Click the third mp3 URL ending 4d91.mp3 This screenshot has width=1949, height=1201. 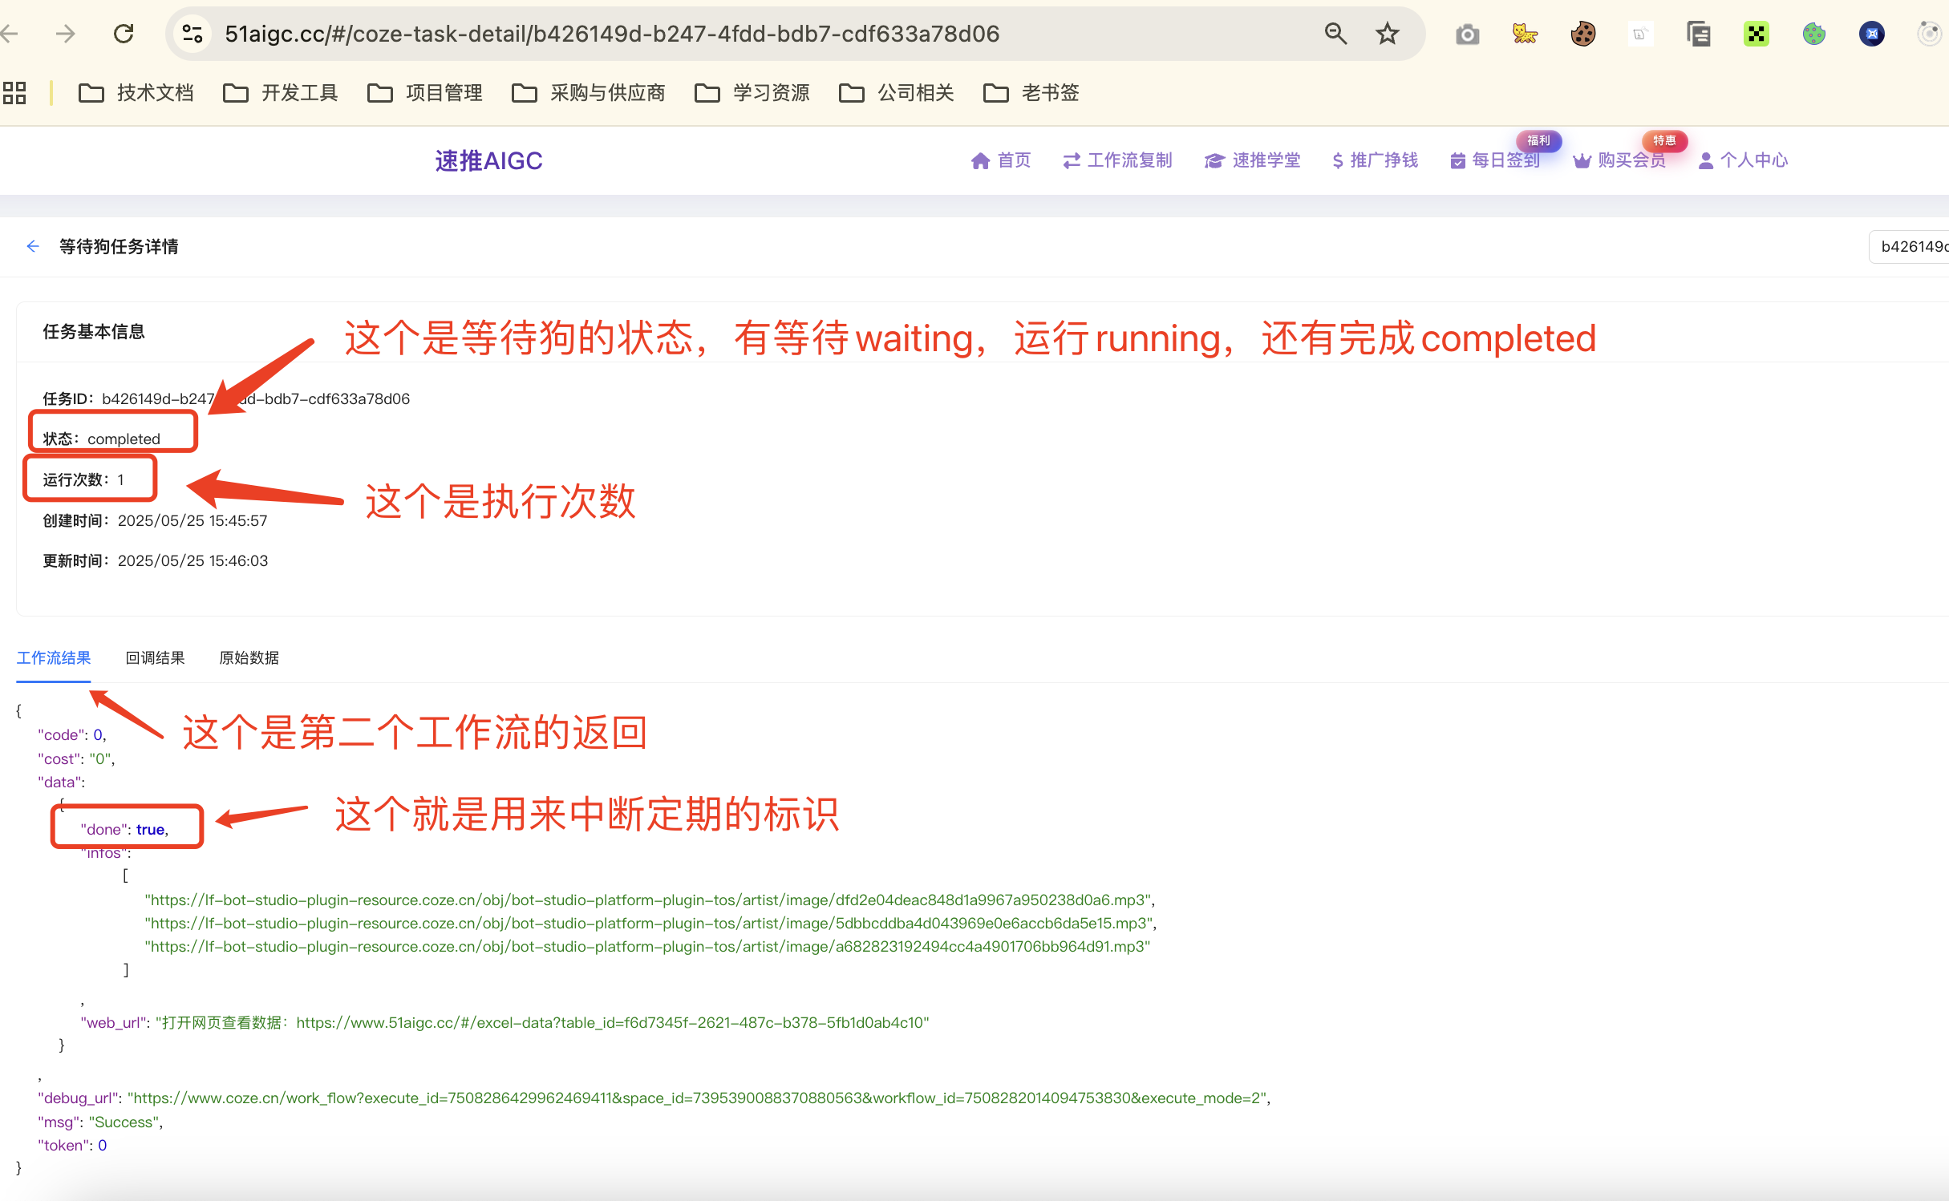pos(647,946)
